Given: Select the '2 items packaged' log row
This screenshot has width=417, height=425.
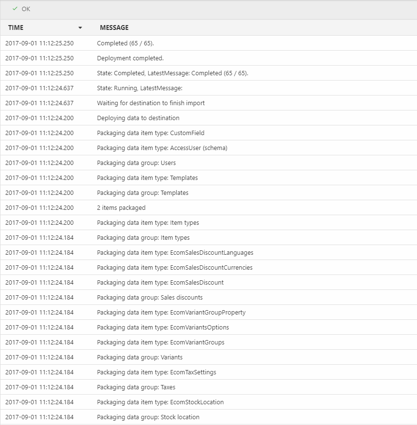Looking at the screenshot, I should 121,208.
